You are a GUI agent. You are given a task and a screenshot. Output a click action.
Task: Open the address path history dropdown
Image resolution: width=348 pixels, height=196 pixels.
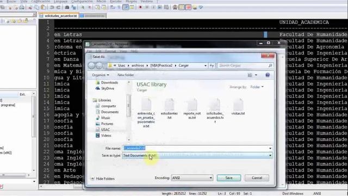206,65
